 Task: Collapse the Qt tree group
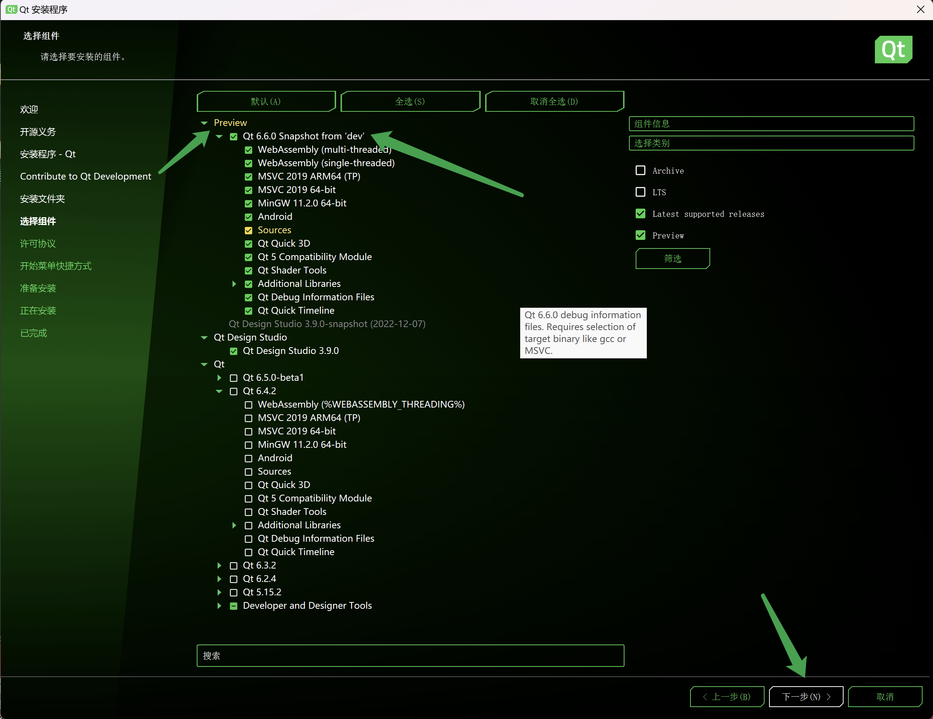pyautogui.click(x=204, y=365)
